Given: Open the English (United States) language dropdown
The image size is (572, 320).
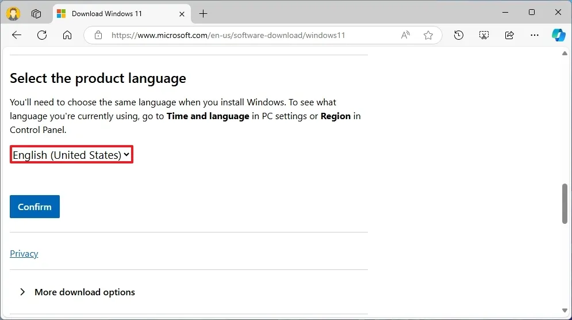Looking at the screenshot, I should [x=71, y=155].
